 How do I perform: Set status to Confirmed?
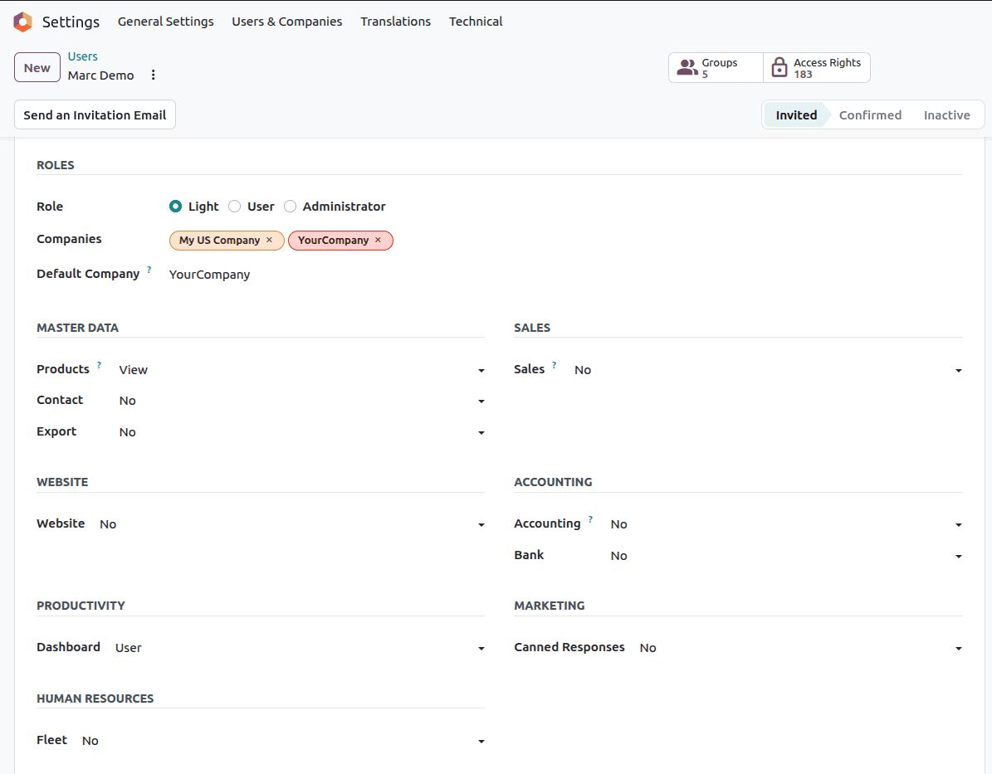click(x=870, y=115)
